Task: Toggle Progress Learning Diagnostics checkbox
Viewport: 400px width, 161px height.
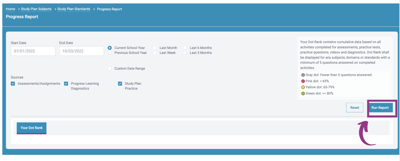Action: point(66,84)
